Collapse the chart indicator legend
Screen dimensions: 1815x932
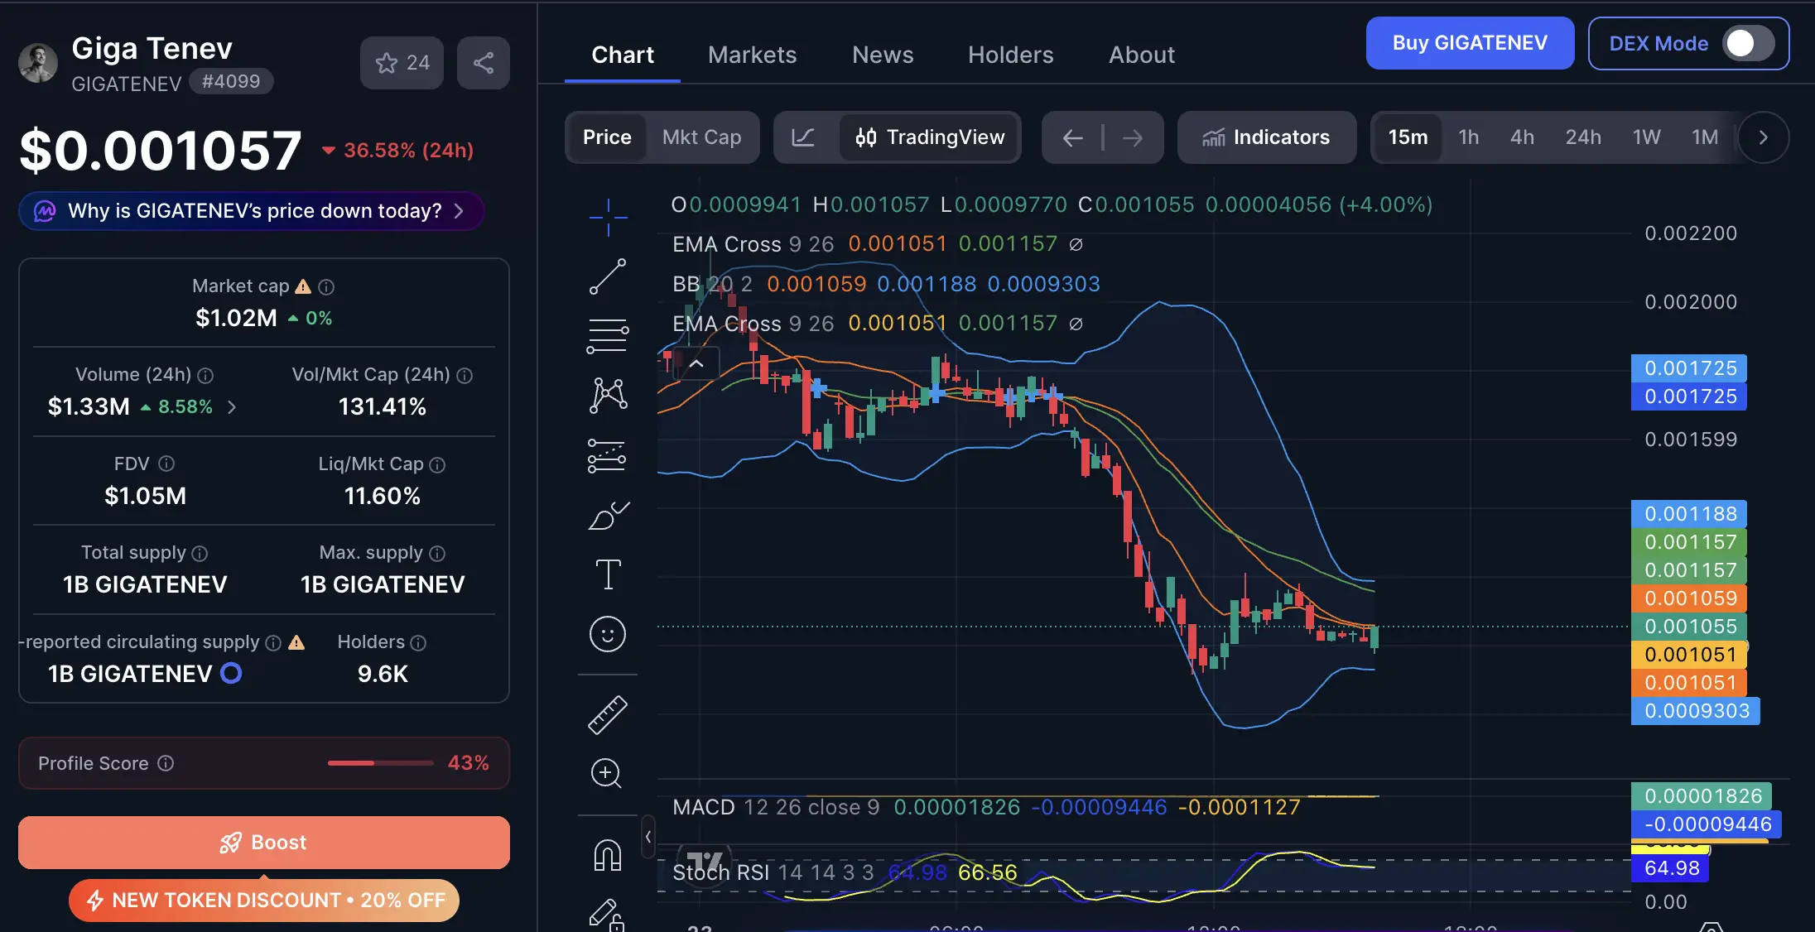(696, 363)
